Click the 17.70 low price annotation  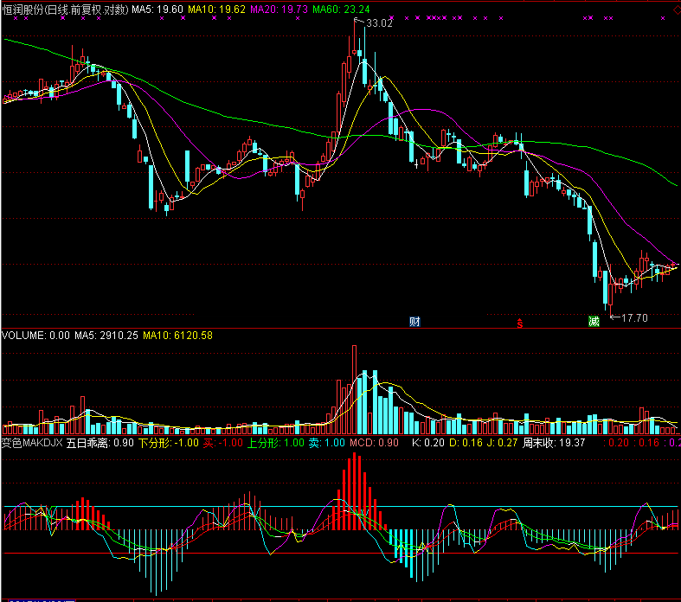click(634, 318)
